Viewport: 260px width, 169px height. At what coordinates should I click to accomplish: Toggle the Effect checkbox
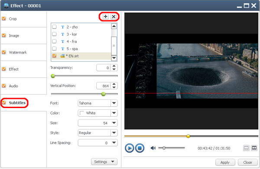(4, 69)
